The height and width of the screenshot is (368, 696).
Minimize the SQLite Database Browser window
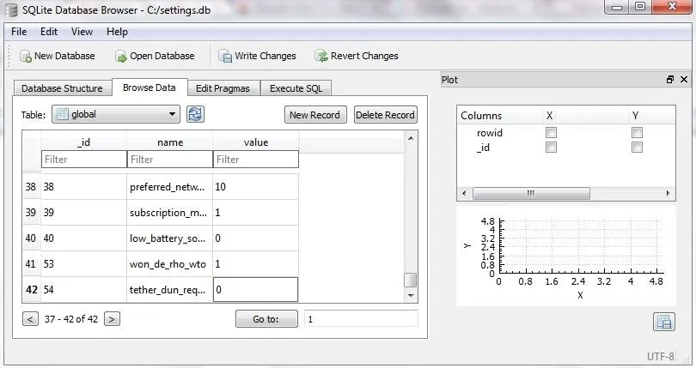coord(617,7)
